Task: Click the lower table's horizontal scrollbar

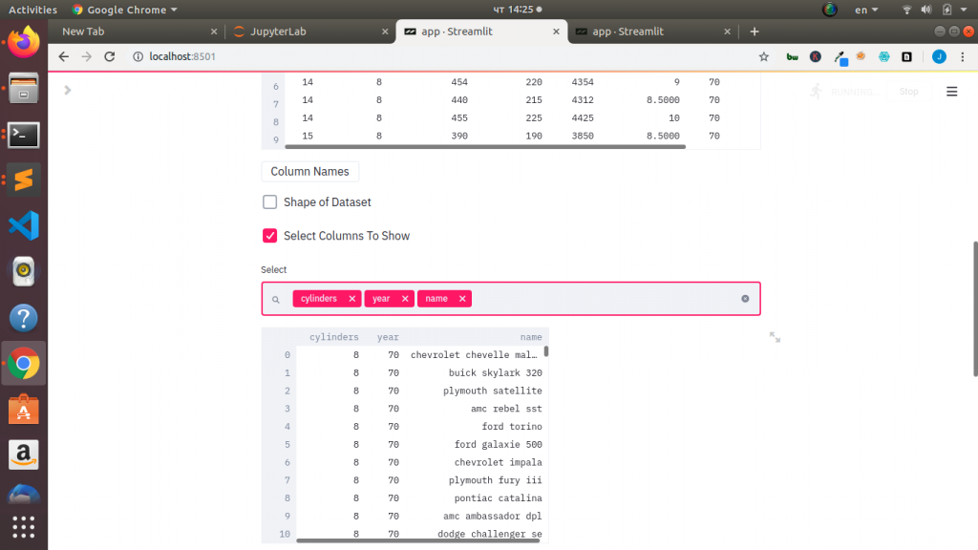Action: tap(420, 540)
